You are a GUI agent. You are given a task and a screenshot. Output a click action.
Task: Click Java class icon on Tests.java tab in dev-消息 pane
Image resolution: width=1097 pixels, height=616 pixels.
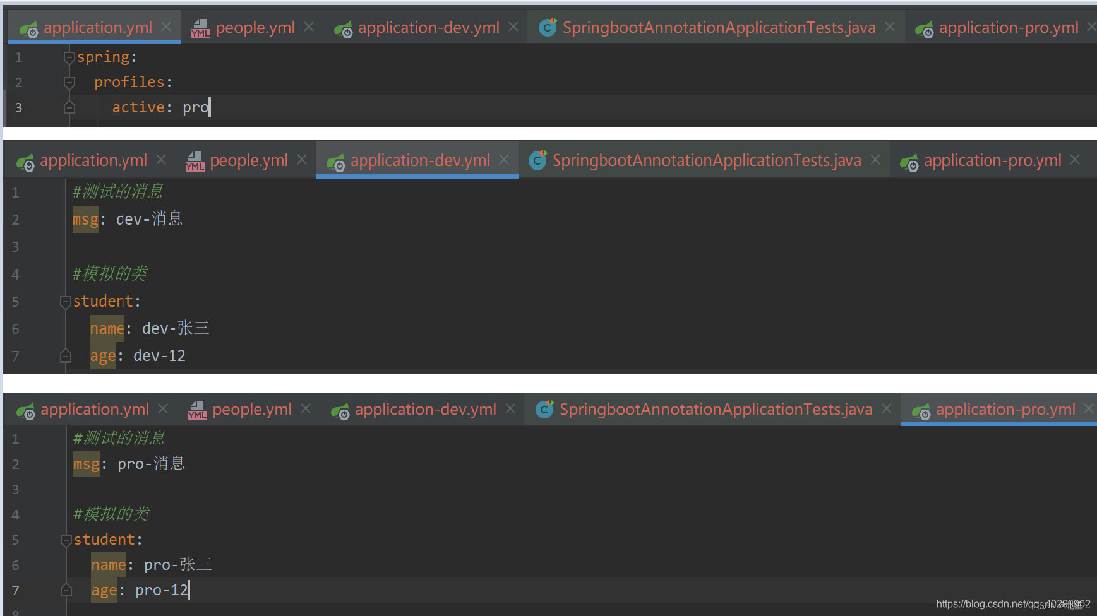[537, 160]
